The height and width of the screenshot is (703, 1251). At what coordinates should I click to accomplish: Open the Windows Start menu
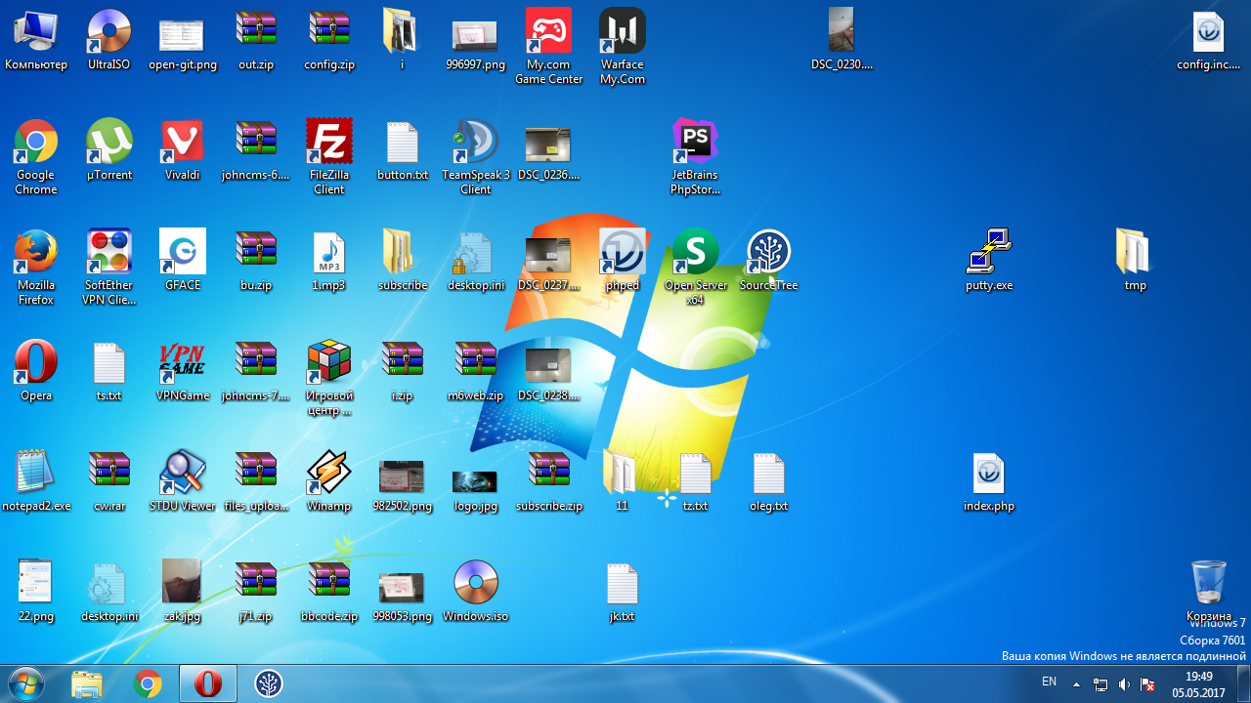[26, 683]
